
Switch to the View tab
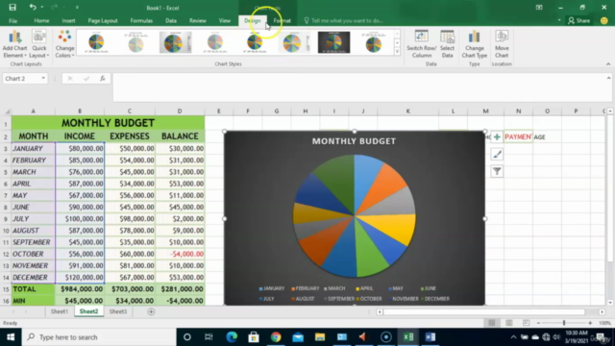point(225,21)
